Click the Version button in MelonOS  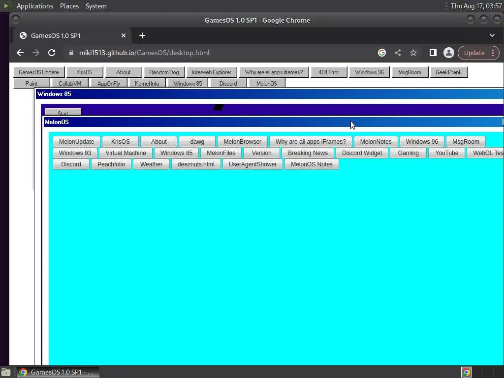262,153
